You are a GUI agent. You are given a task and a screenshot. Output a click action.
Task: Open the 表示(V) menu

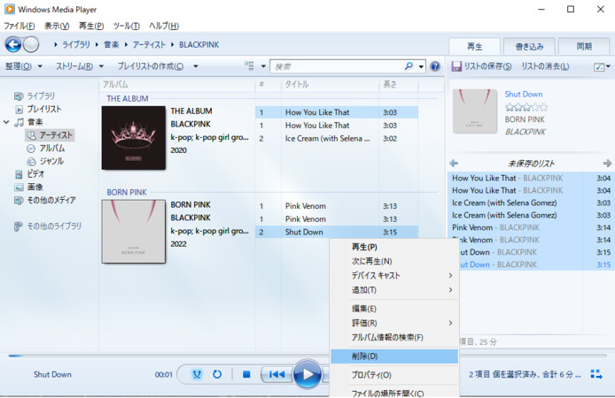57,26
